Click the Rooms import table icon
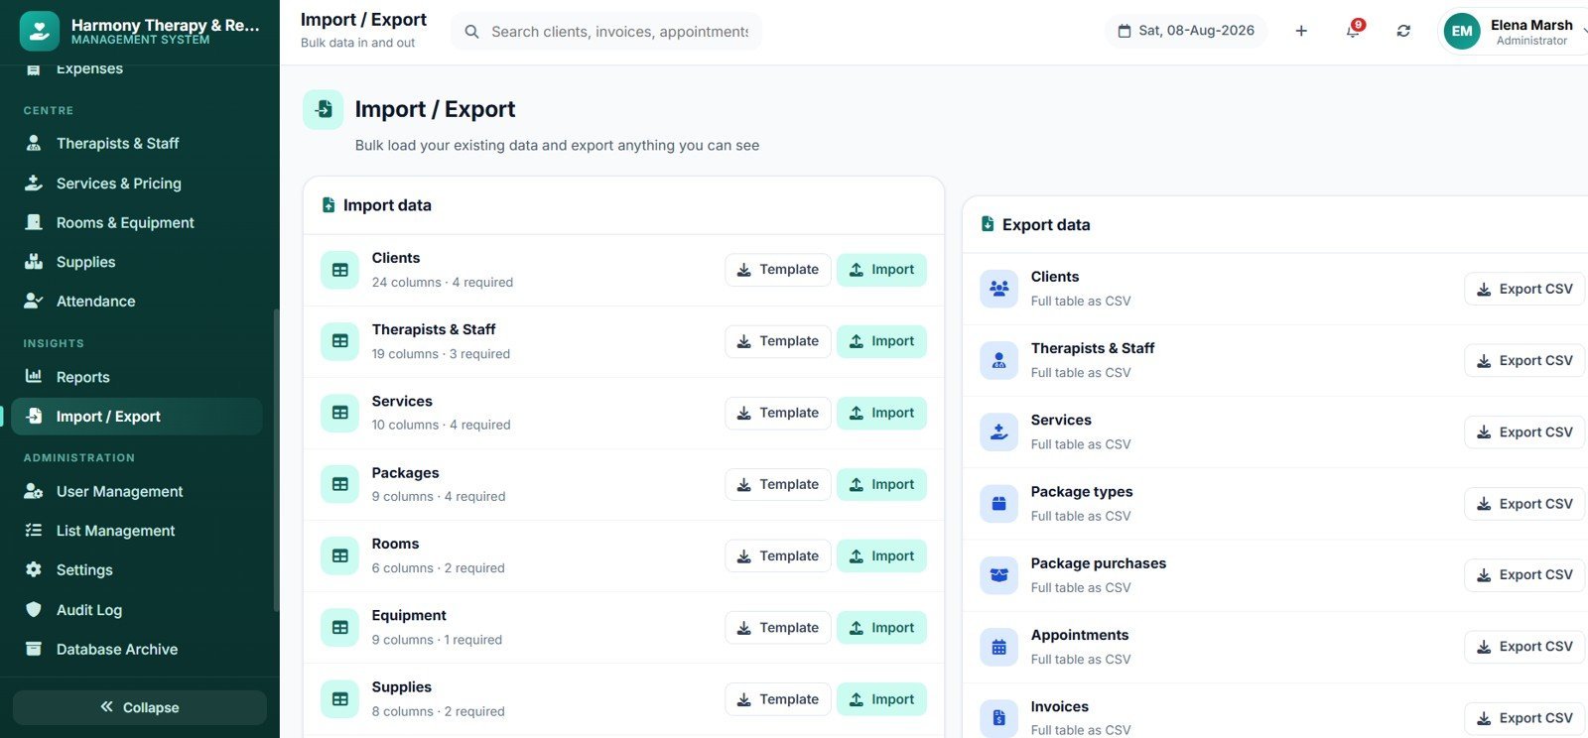Viewport: 1588px width, 738px height. pos(339,555)
